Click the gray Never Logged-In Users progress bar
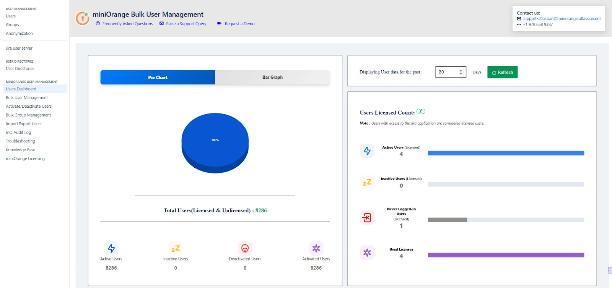This screenshot has height=288, width=612. tap(448, 220)
